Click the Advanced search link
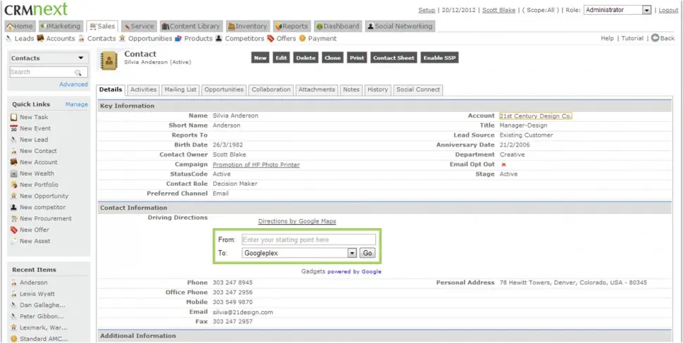This screenshot has width=683, height=343. tap(73, 85)
